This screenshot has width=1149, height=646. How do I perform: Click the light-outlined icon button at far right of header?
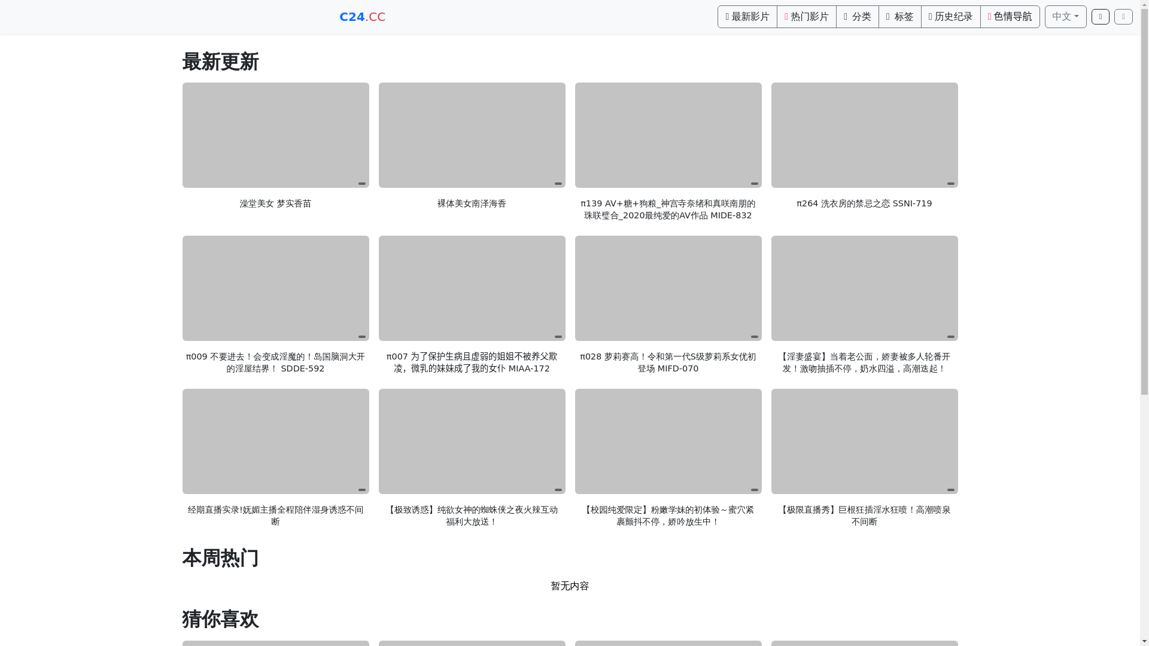(1123, 17)
